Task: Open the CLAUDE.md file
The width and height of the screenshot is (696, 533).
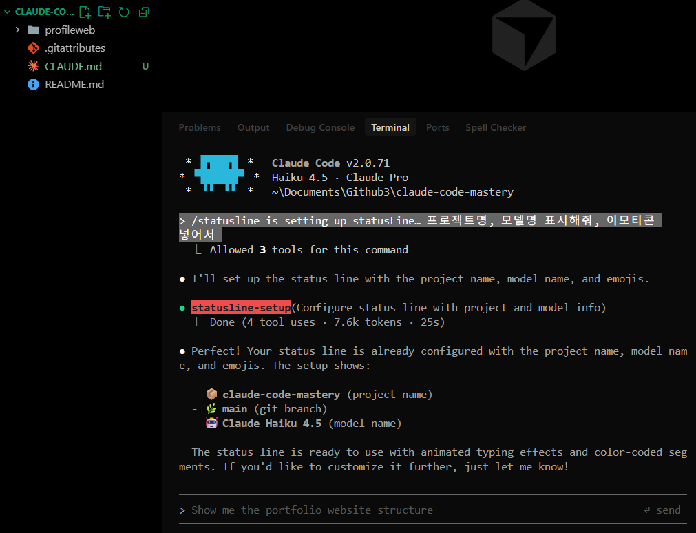Action: point(73,66)
